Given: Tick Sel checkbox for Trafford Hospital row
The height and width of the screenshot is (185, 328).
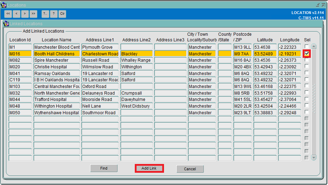Looking at the screenshot, I should [307, 99].
